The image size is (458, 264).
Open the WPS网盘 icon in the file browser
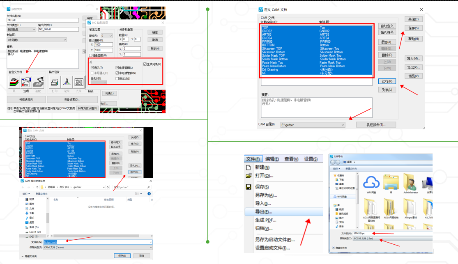coord(371,182)
